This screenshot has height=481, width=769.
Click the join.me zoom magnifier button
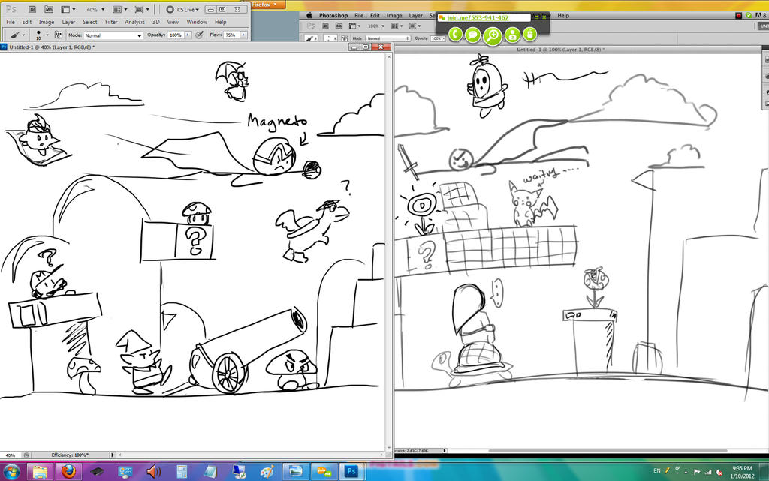tap(493, 35)
